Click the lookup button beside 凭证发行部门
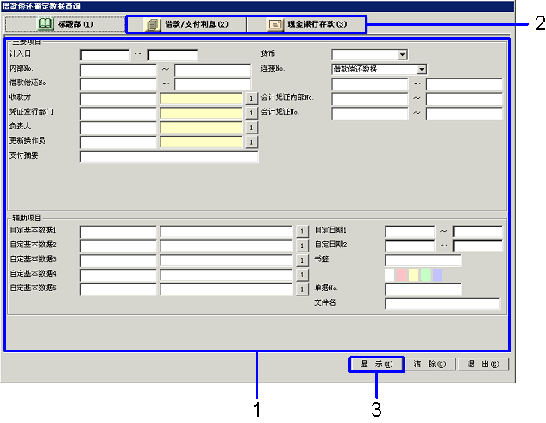Screen dimensions: 546x423 251,114
